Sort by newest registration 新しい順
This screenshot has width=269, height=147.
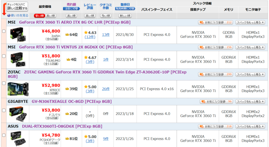125,16
